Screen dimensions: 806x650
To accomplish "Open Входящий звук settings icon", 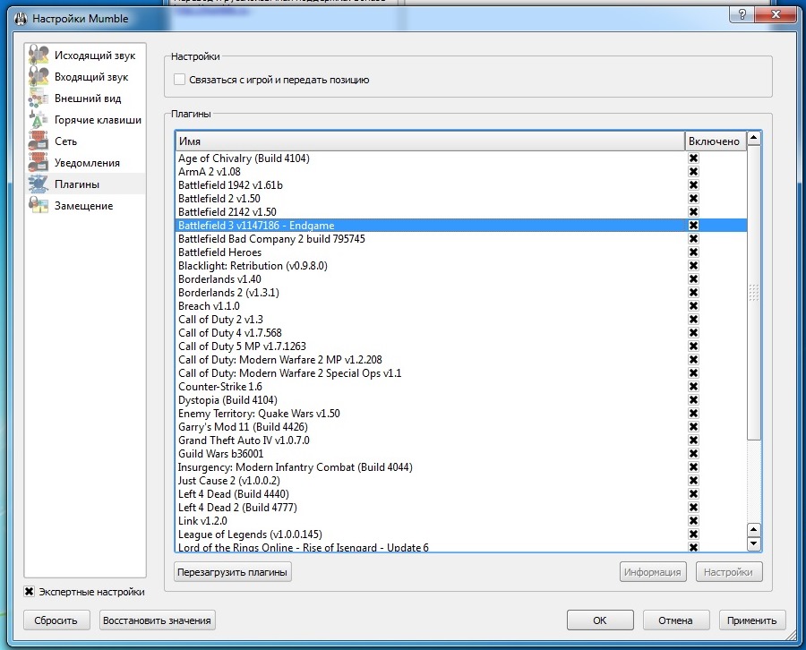I will point(39,77).
